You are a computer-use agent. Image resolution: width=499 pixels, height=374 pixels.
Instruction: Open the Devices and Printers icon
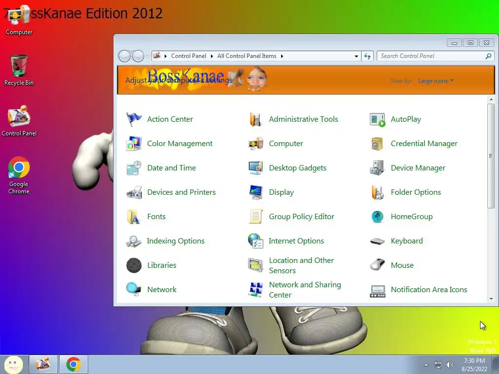(134, 192)
